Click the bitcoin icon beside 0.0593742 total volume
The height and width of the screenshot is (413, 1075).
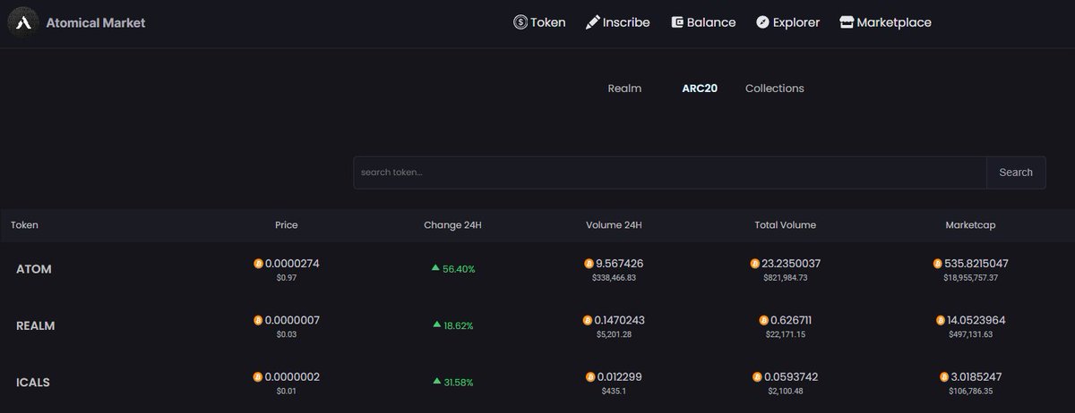(758, 377)
